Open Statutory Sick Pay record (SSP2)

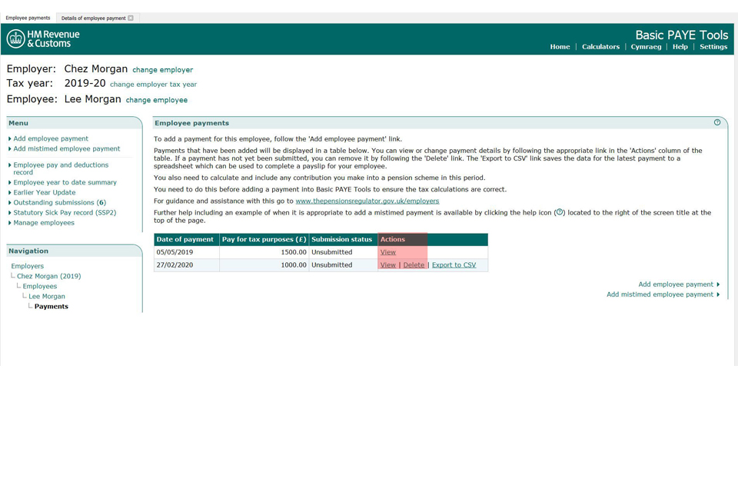click(x=65, y=212)
